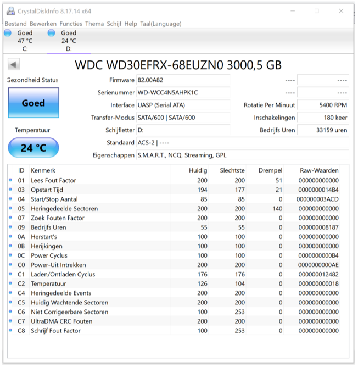Open the Taal(Language) menu
The image size is (358, 378).
coord(161,24)
